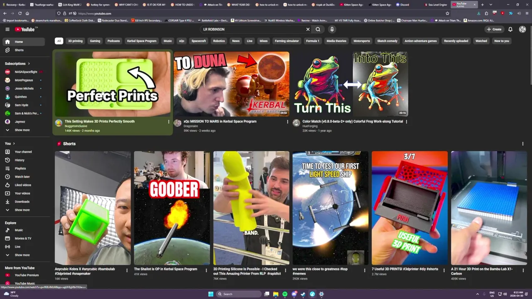
Task: Open YouTube Premium link
Action: 24,275
